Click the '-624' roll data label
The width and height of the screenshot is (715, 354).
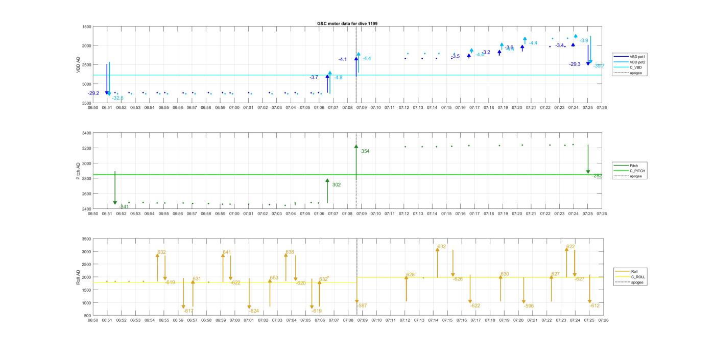pos(254,311)
